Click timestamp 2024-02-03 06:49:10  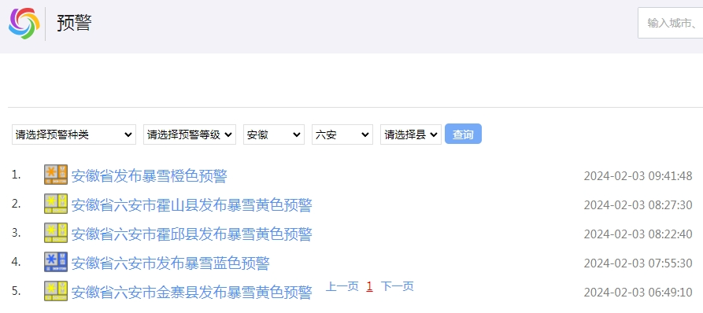click(x=638, y=293)
